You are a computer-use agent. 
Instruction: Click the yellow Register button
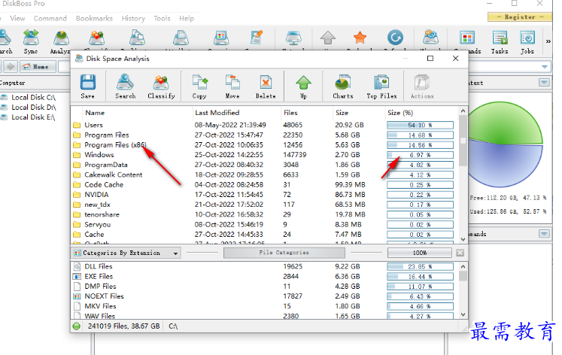520,17
